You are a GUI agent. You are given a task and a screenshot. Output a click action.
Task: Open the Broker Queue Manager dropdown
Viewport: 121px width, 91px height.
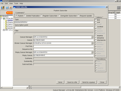click(92, 43)
